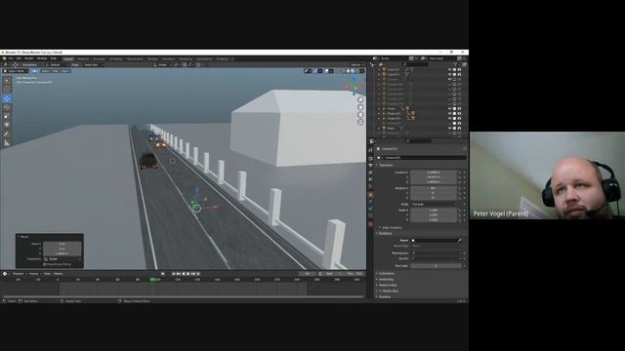Enable Proportional Editing checkbox in Move panel
Viewport: 625px width, 351px height.
[45, 264]
